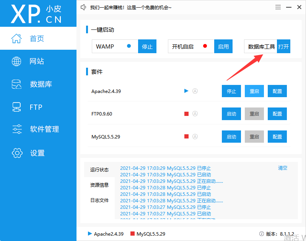Image resolution: width=306 pixels, height=241 pixels.
Task: Restart Apache2.4.39 service
Action: point(254,91)
